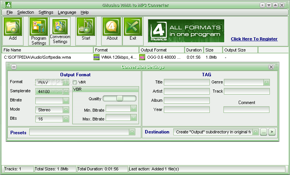Open the Selection menu
290x175 pixels.
pyautogui.click(x=25, y=12)
